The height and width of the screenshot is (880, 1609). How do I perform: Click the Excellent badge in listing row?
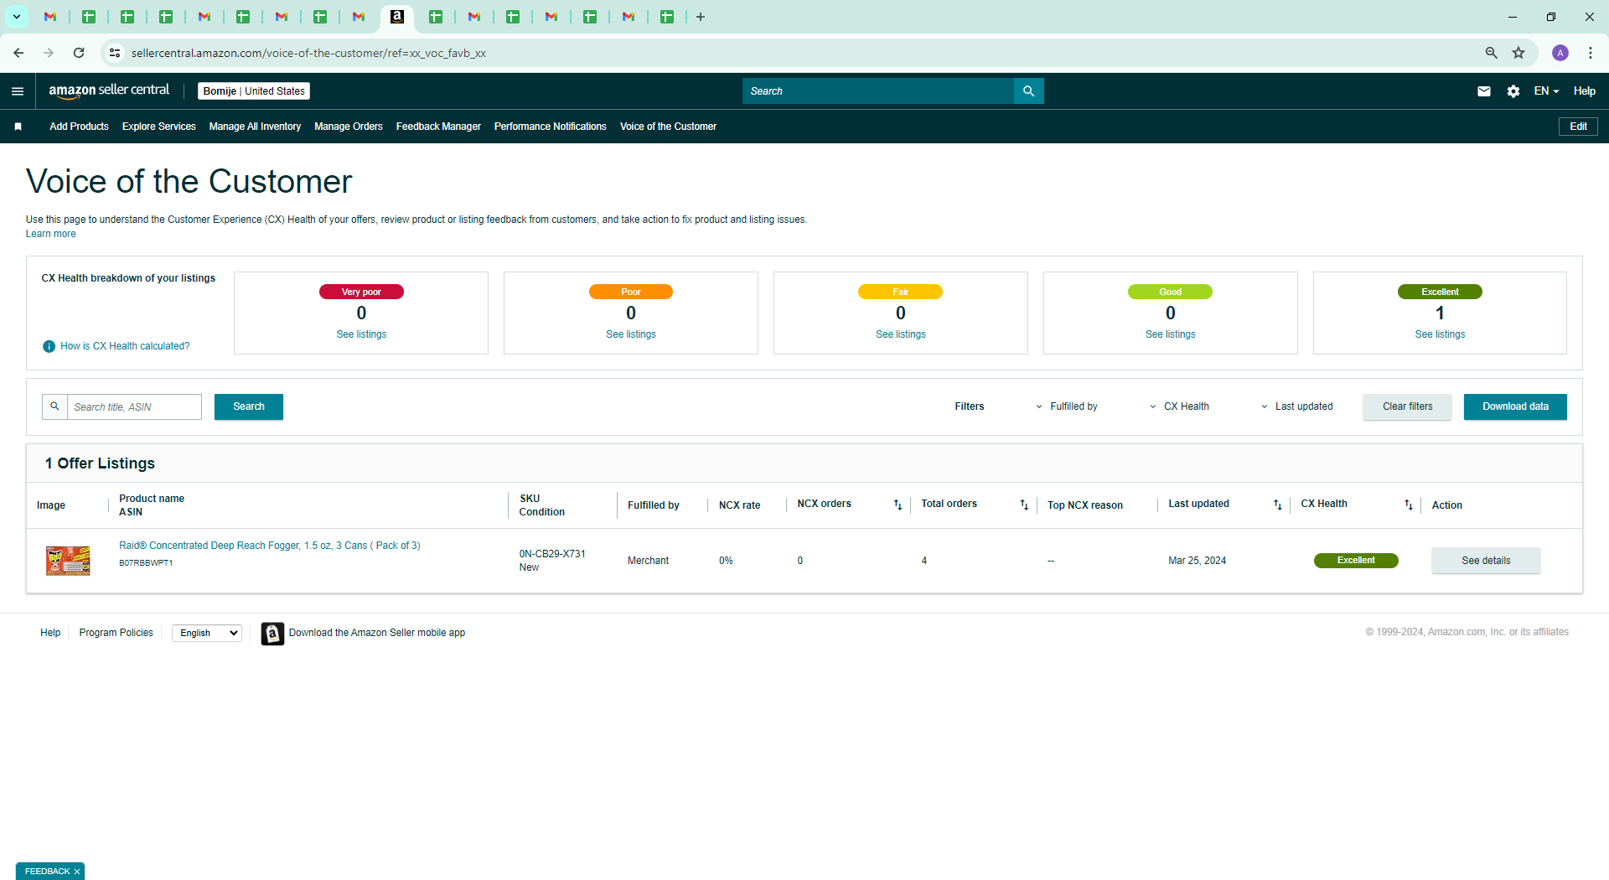click(x=1356, y=561)
